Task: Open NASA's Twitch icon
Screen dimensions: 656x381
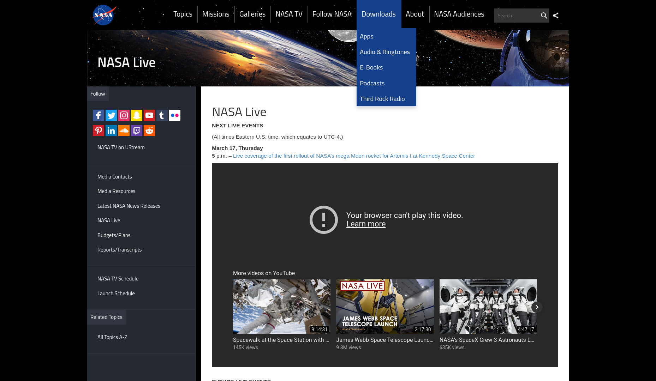Action: (137, 131)
